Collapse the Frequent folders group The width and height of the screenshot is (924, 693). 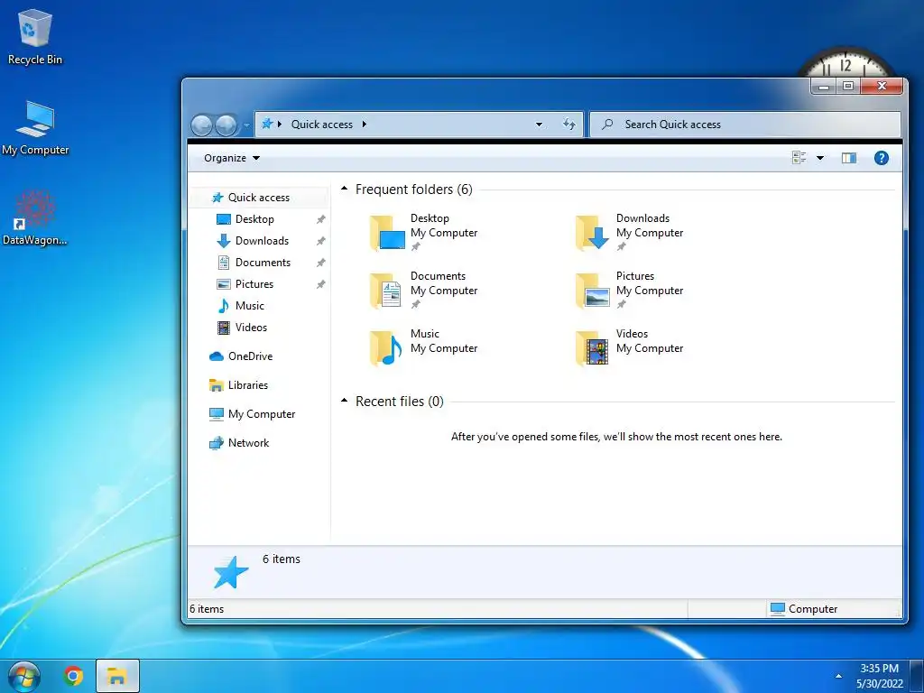coord(344,189)
